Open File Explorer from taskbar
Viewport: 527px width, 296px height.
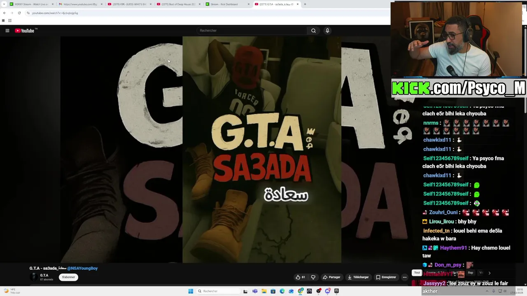(264, 291)
